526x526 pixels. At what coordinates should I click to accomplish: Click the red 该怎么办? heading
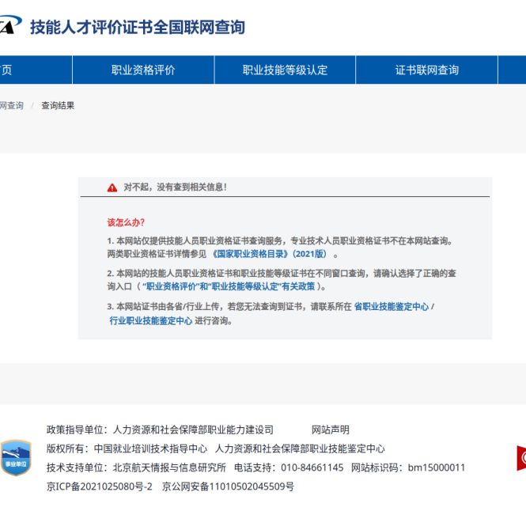click(126, 222)
